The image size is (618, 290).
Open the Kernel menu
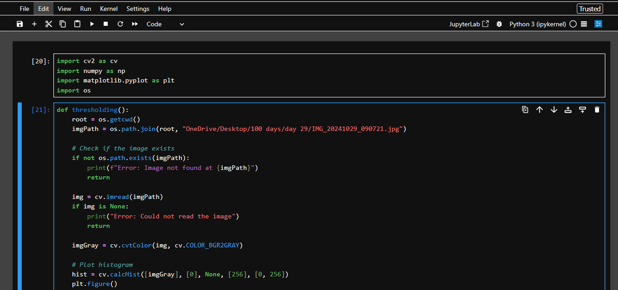pos(109,9)
